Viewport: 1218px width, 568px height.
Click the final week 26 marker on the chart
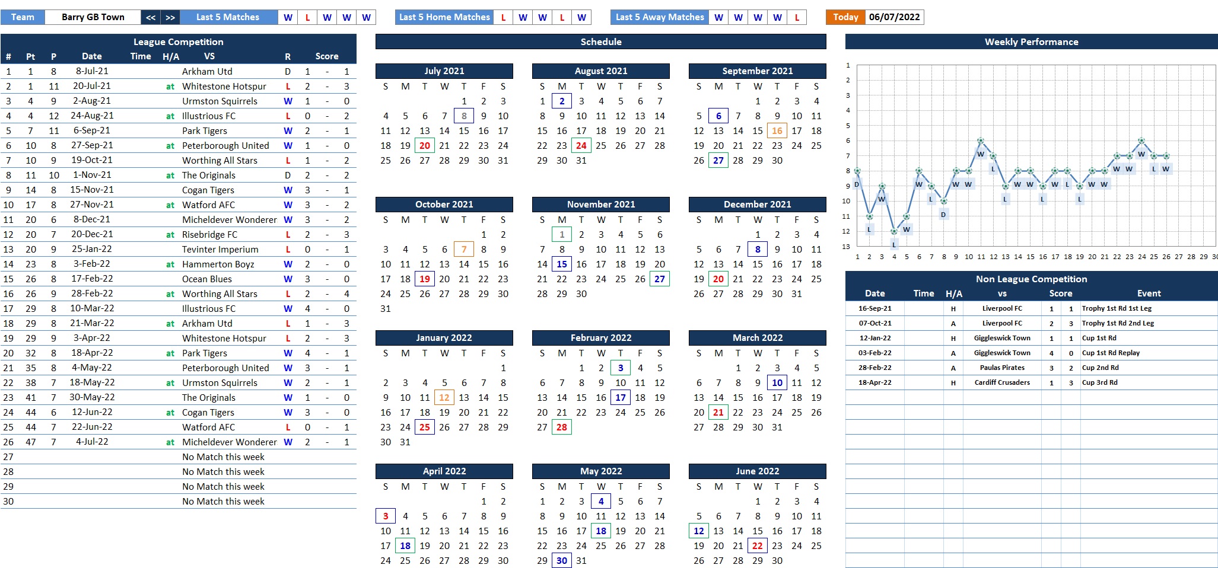click(x=1166, y=156)
